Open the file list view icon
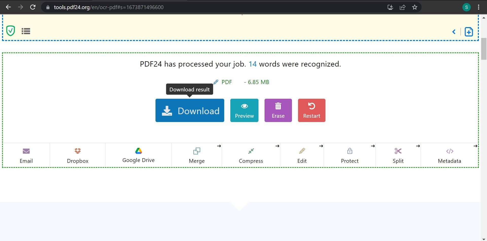Viewport: 487px width, 241px height. (26, 31)
